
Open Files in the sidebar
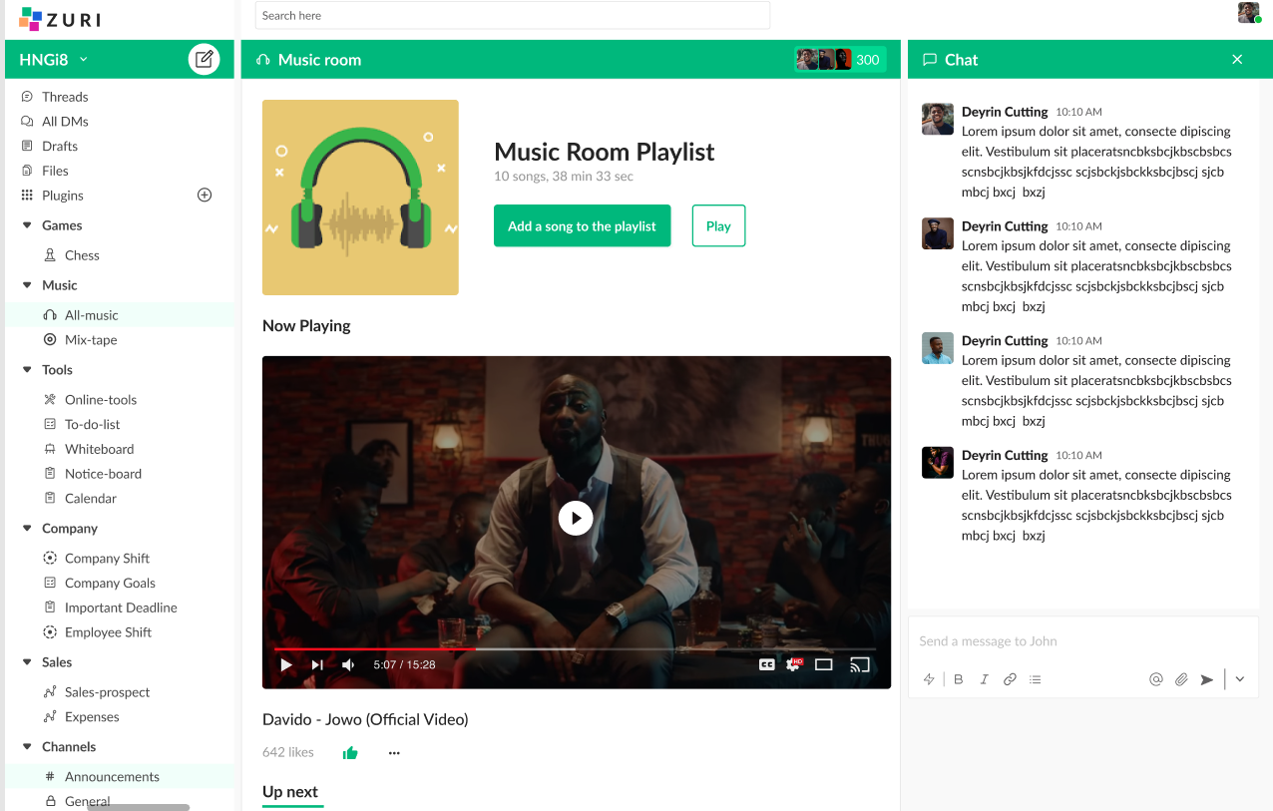coord(55,171)
